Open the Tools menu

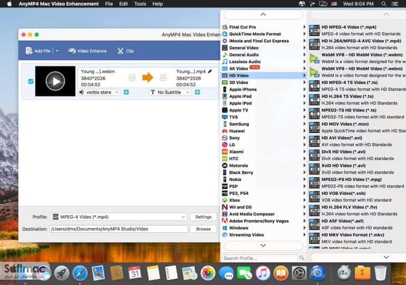coord(140,4)
